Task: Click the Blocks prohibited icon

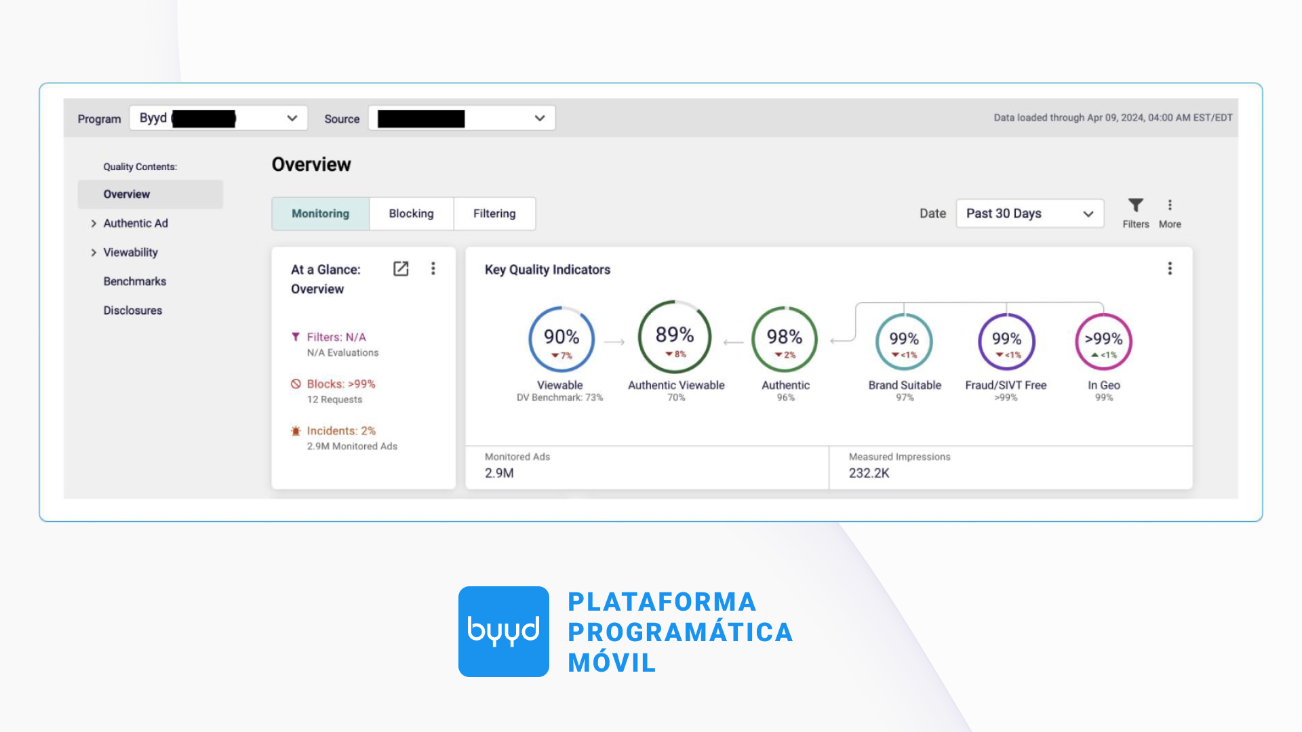Action: 296,384
